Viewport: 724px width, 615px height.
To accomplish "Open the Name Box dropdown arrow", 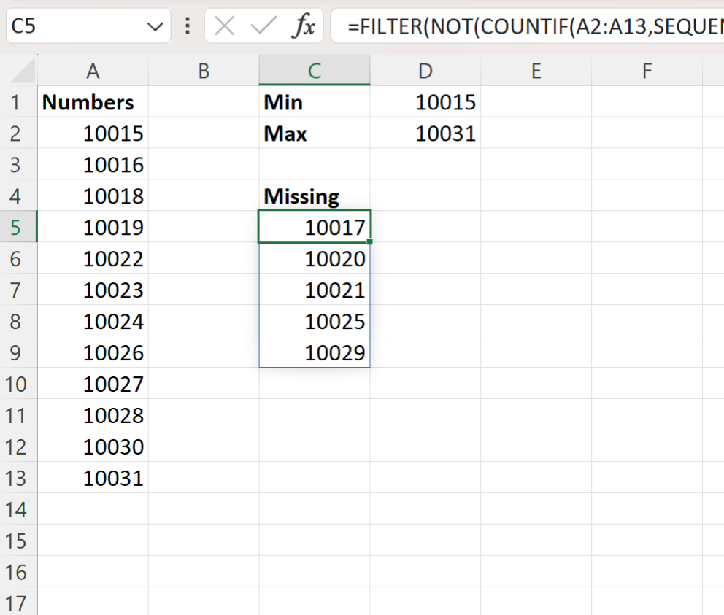I will (x=155, y=28).
